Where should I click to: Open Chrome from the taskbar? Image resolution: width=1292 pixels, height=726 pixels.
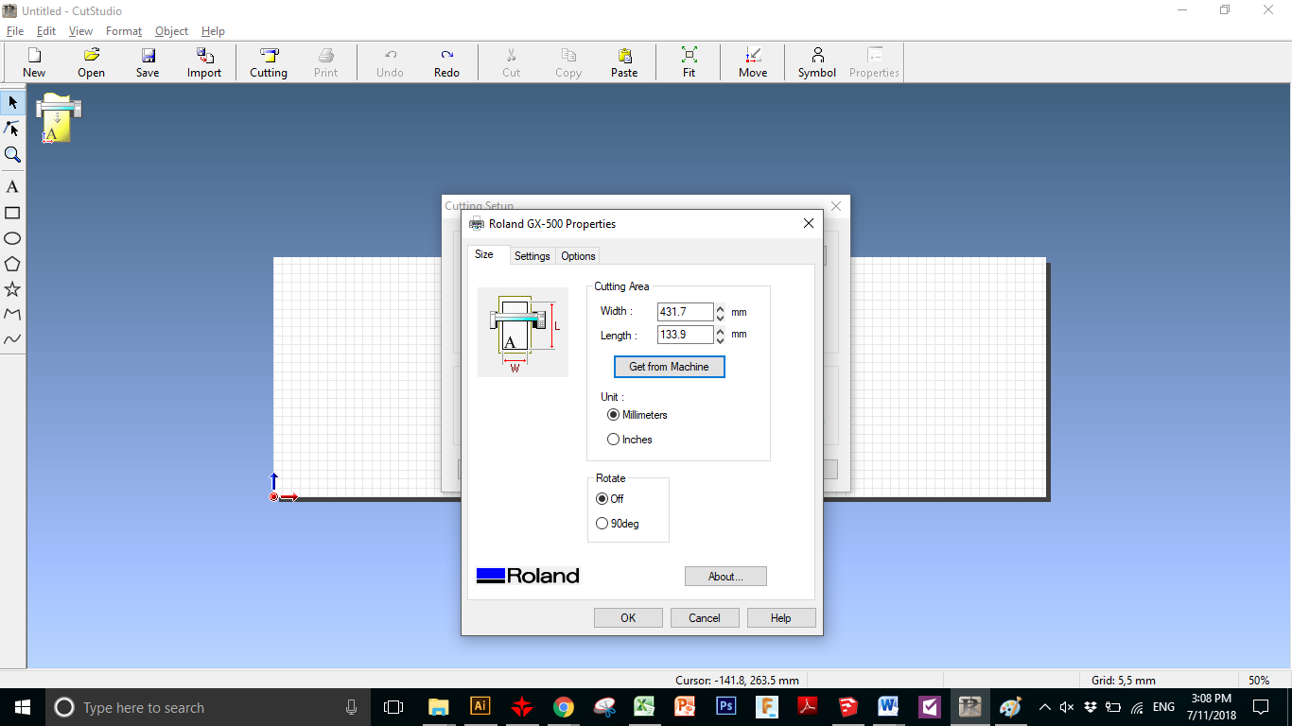(x=564, y=707)
